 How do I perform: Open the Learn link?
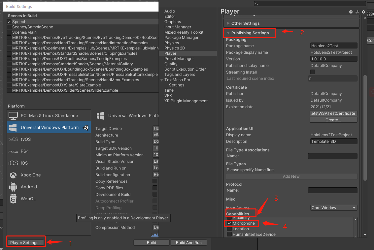(x=155, y=234)
